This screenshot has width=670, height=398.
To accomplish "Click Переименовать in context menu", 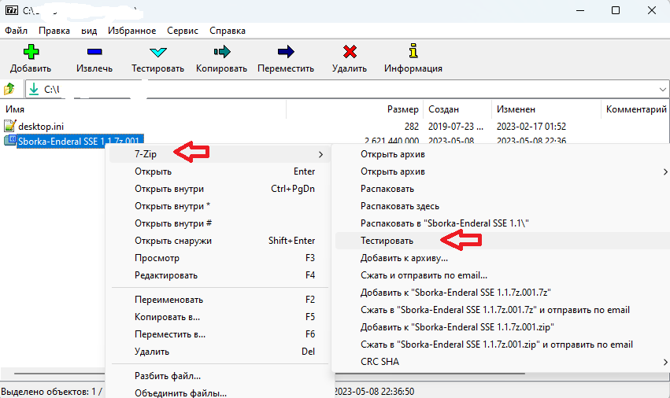I will (x=168, y=300).
